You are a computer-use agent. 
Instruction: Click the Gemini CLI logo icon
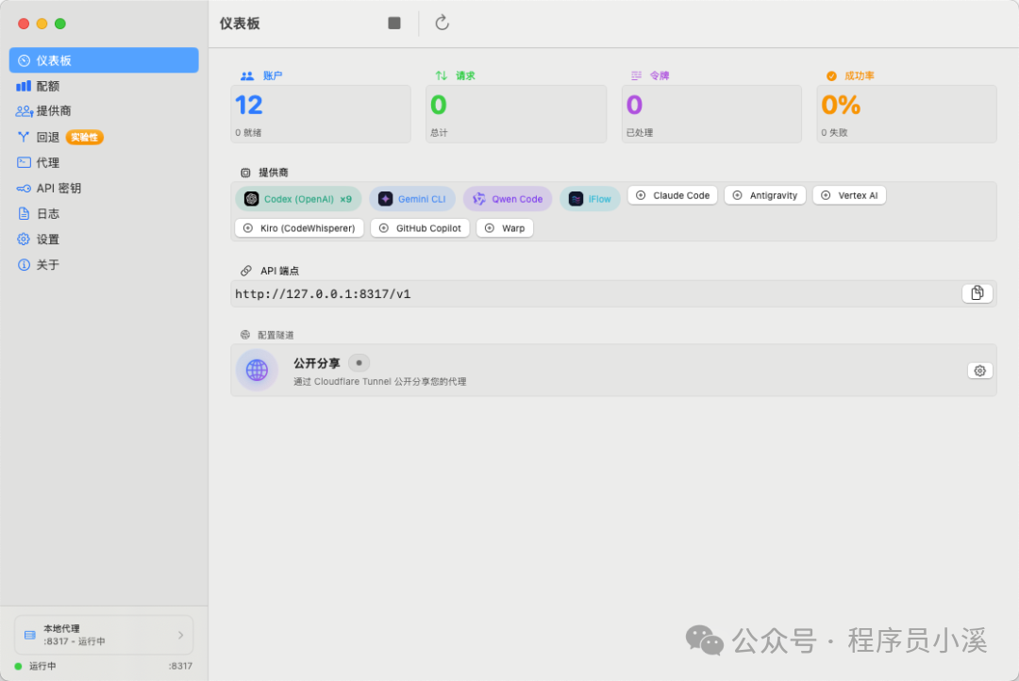pos(385,199)
